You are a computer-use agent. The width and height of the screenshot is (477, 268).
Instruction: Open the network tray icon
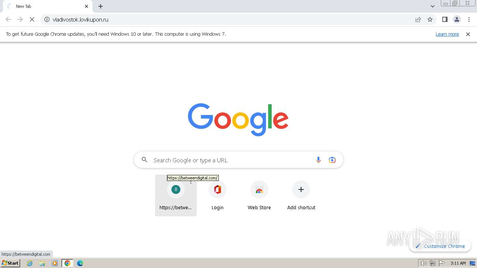tap(433, 263)
